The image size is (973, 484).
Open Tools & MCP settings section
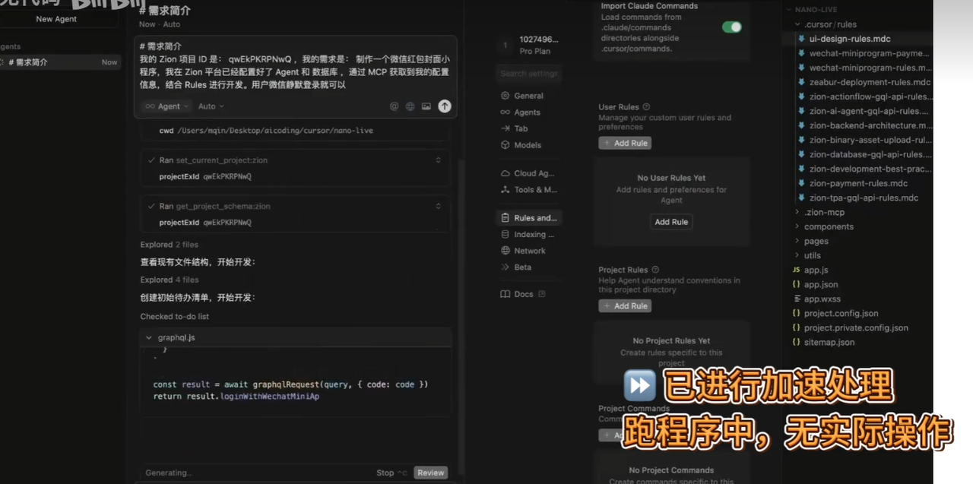528,190
